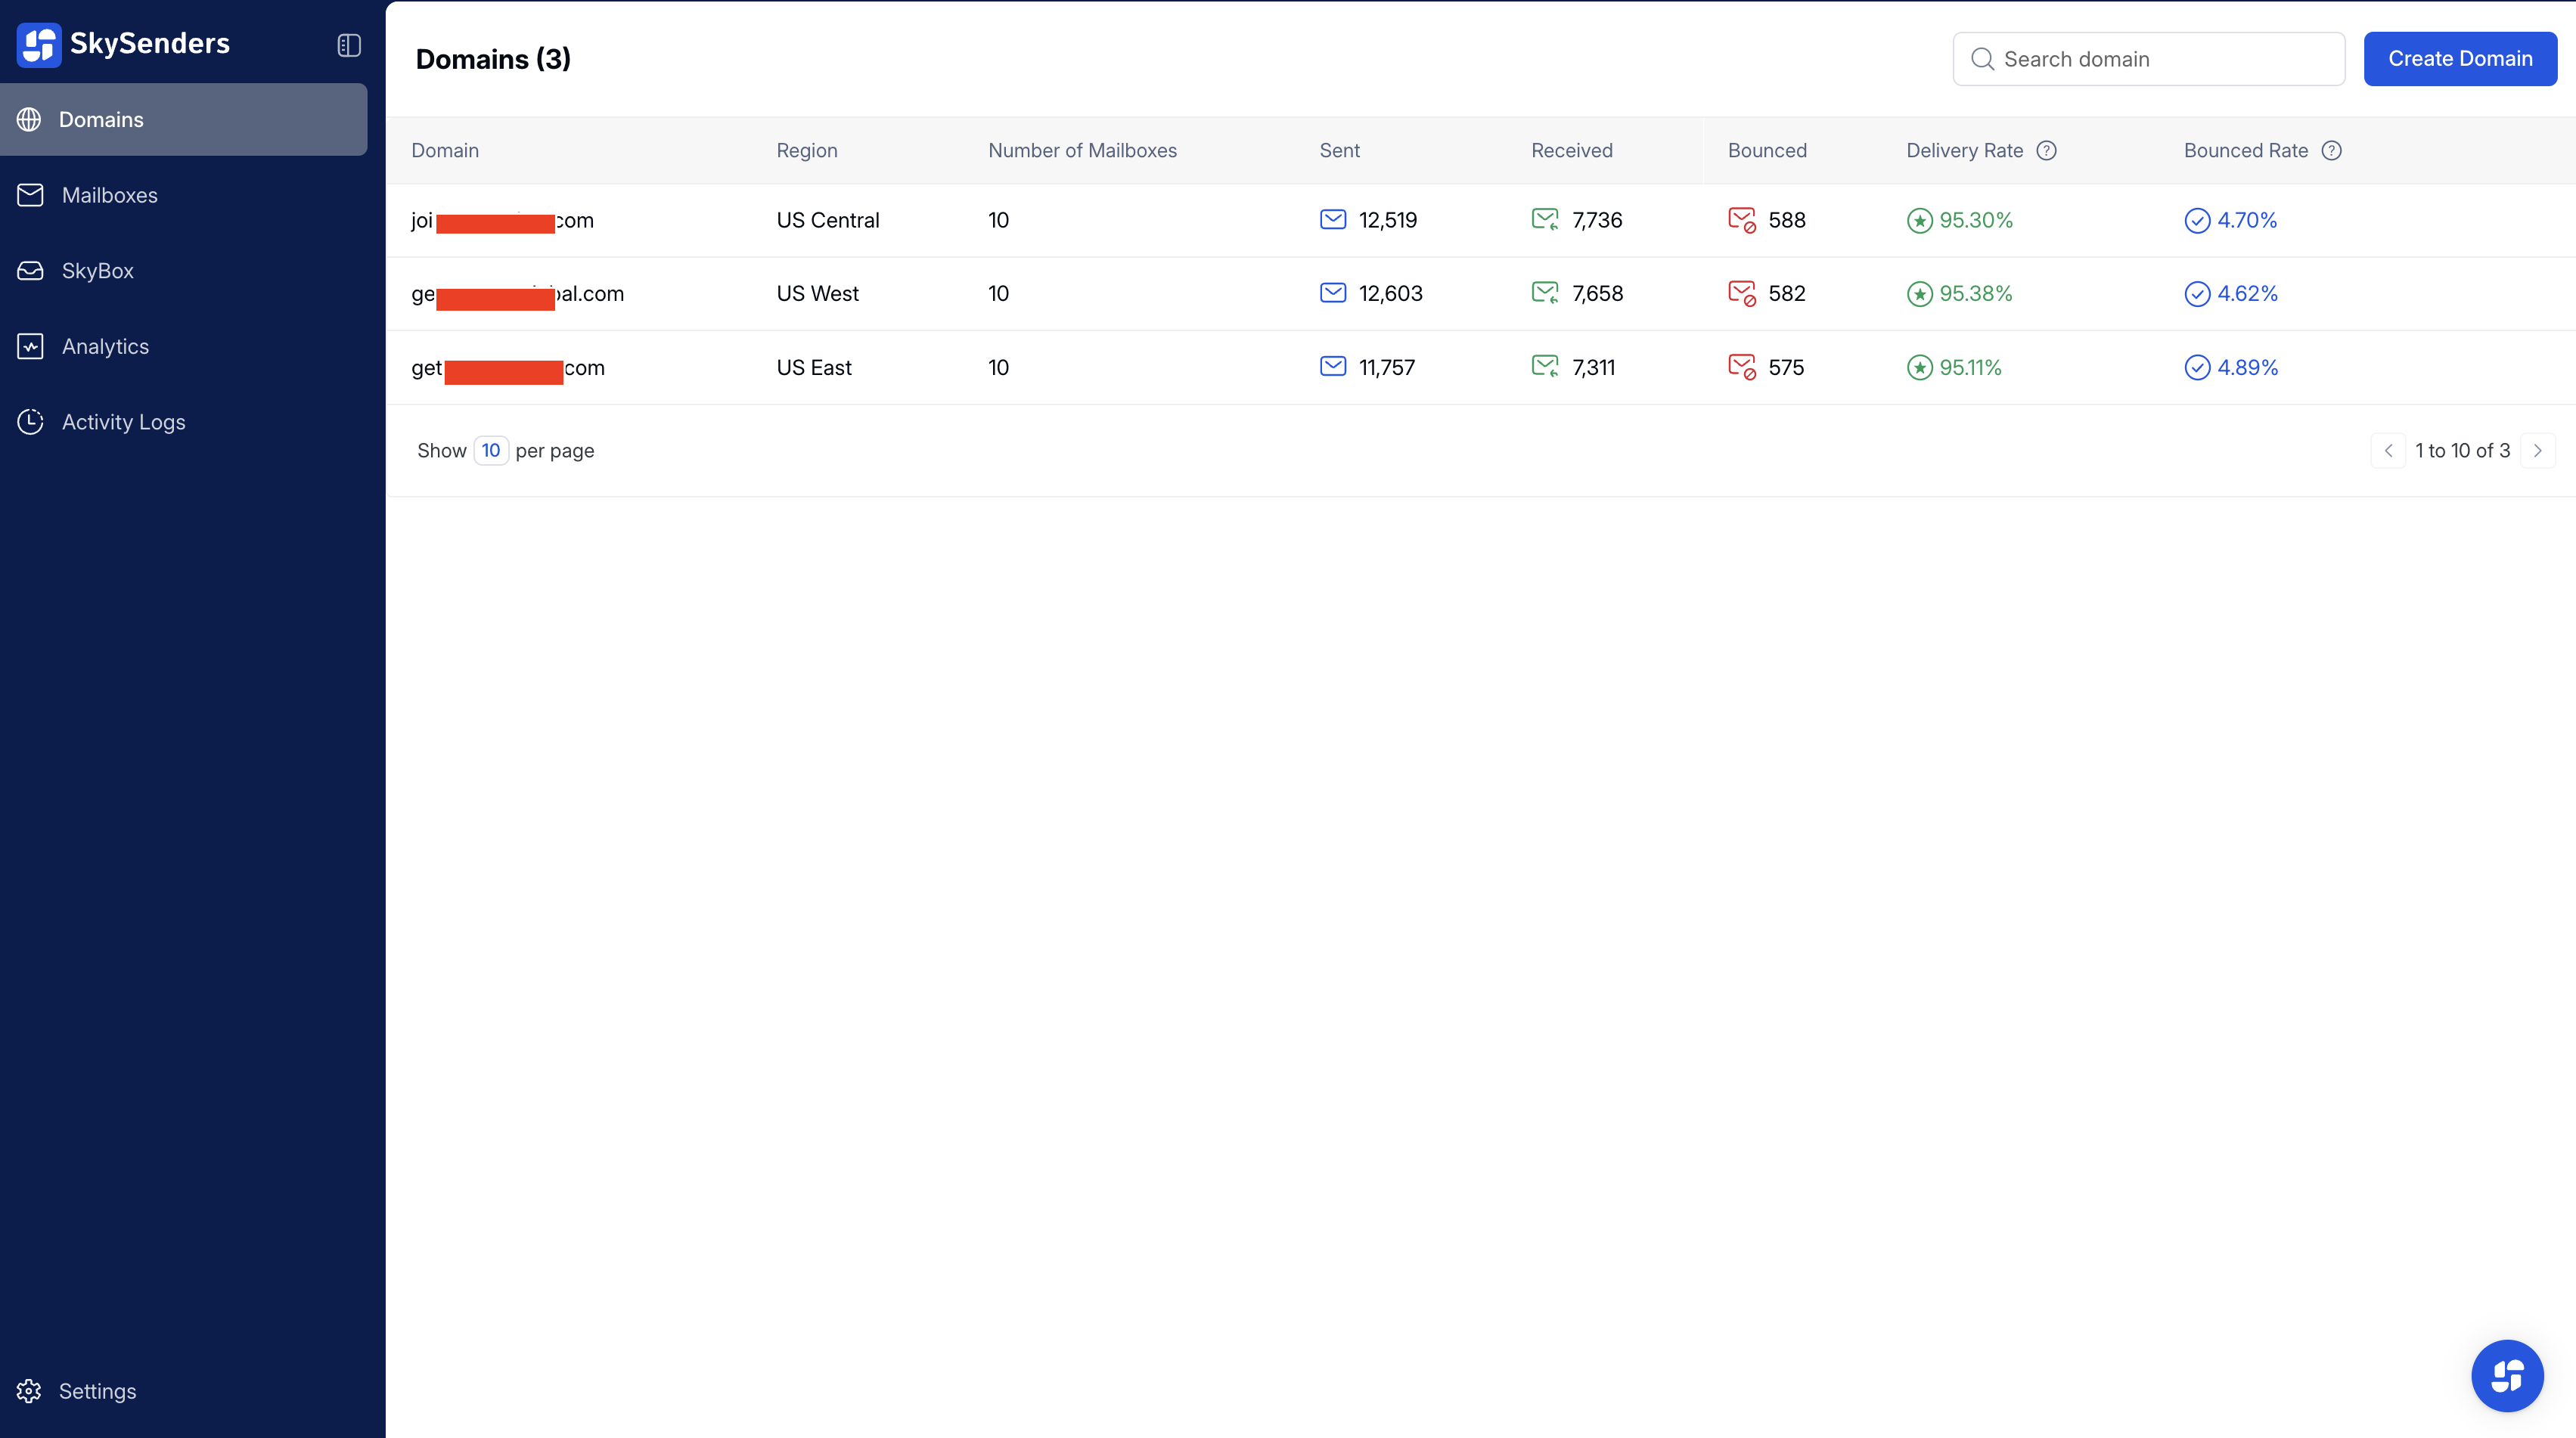2576x1438 pixels.
Task: Click the sent mail icon for 12,519
Action: (1332, 220)
